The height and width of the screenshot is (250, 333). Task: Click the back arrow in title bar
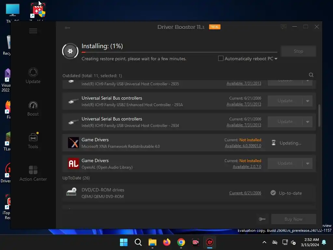68,28
